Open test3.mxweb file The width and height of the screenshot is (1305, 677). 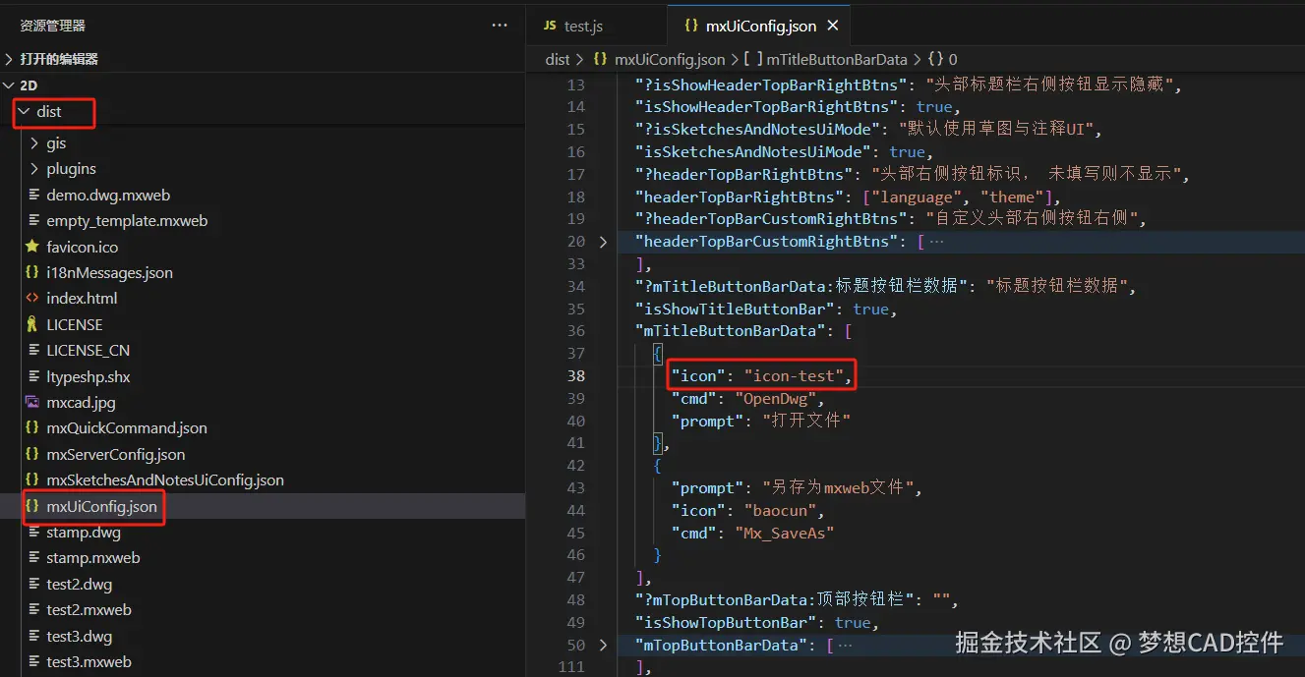coord(89,662)
